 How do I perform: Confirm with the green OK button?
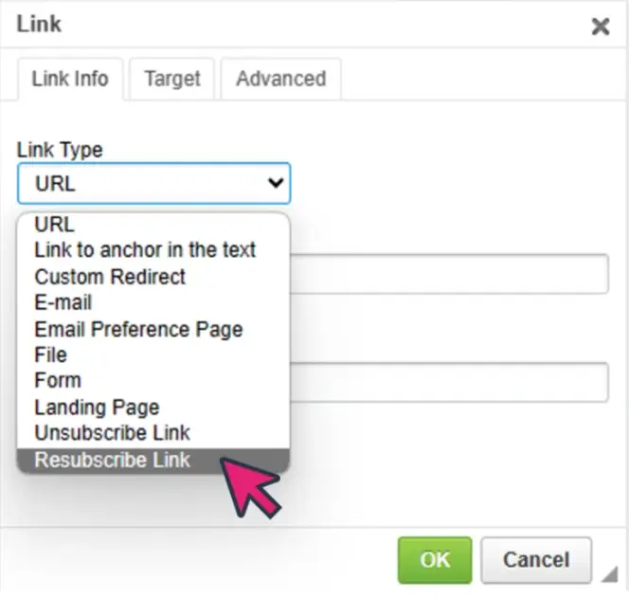coord(435,560)
